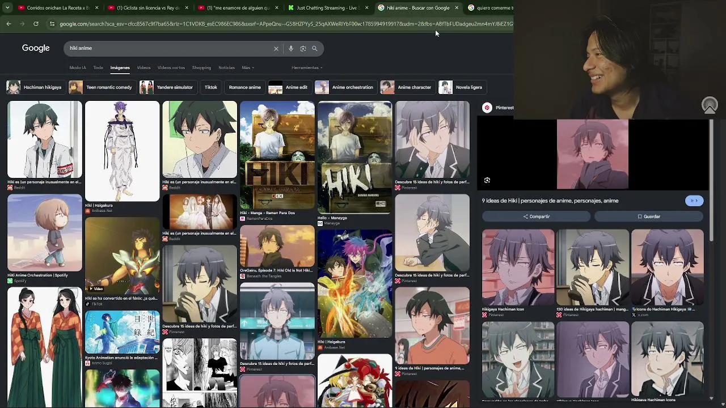Open the Noticias results tab
The width and height of the screenshot is (726, 408).
coord(226,67)
